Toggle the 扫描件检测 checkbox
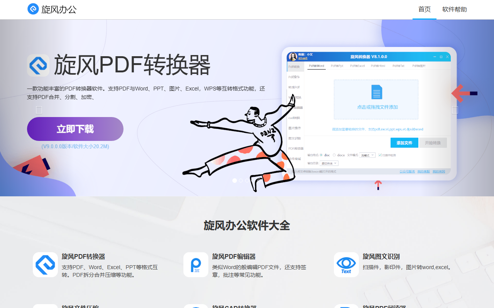494x308 pixels. pyautogui.click(x=380, y=155)
